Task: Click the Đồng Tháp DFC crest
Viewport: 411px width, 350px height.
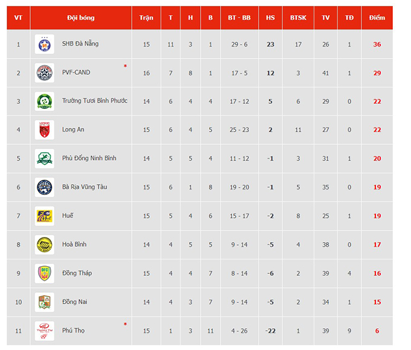Action: click(45, 273)
